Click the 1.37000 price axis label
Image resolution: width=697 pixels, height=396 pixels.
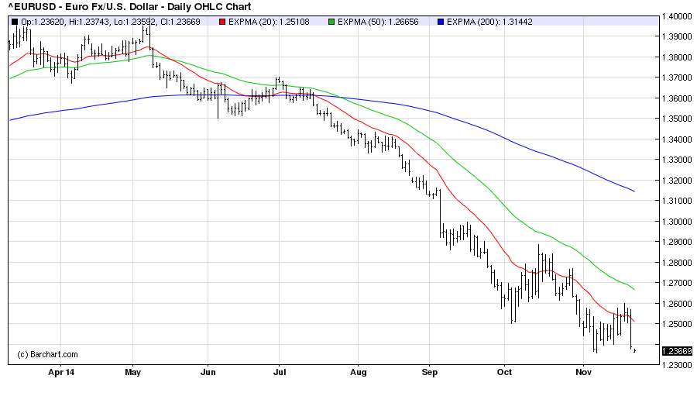pos(677,77)
